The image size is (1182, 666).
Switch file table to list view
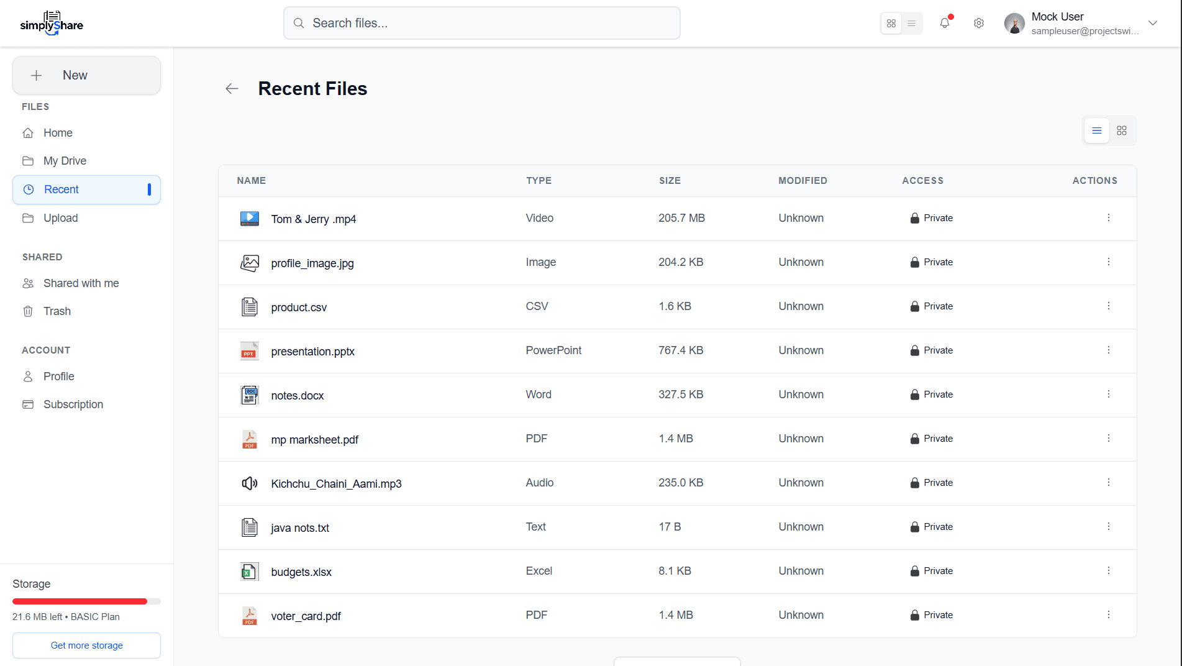(1097, 130)
